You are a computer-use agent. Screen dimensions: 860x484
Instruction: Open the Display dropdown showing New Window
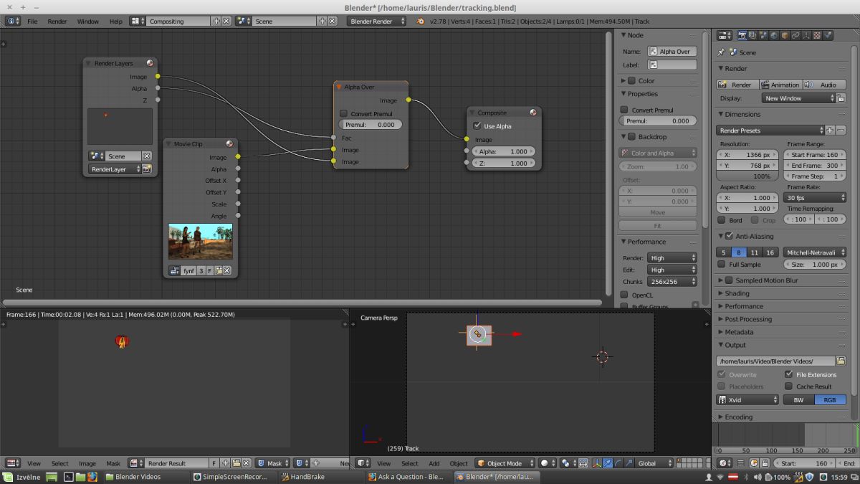(x=798, y=98)
